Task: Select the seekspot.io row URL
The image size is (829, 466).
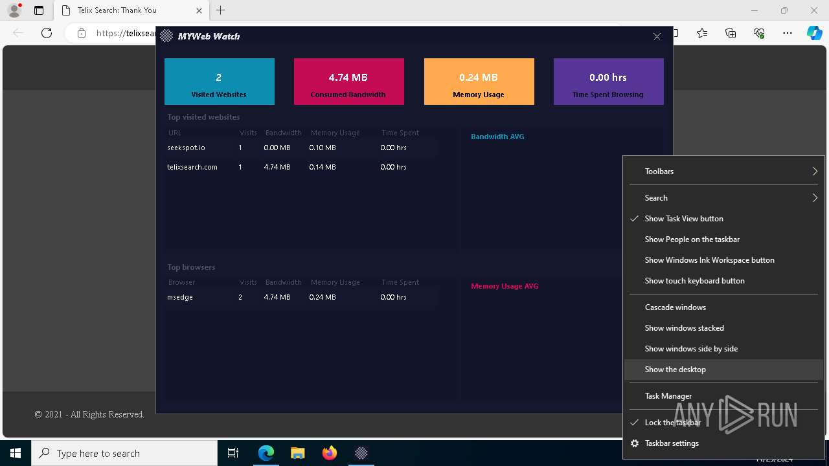Action: [186, 148]
